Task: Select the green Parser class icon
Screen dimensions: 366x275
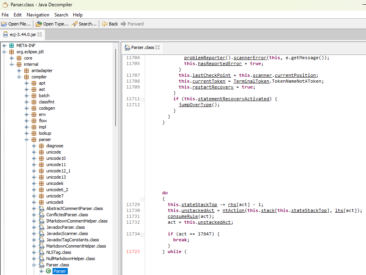Action: click(x=49, y=271)
